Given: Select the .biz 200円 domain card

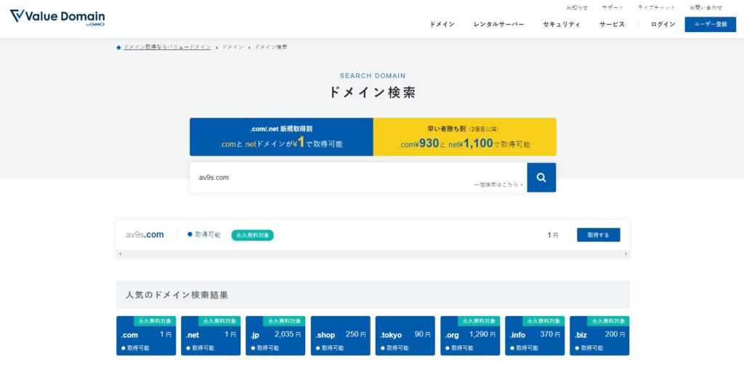Looking at the screenshot, I should [599, 336].
